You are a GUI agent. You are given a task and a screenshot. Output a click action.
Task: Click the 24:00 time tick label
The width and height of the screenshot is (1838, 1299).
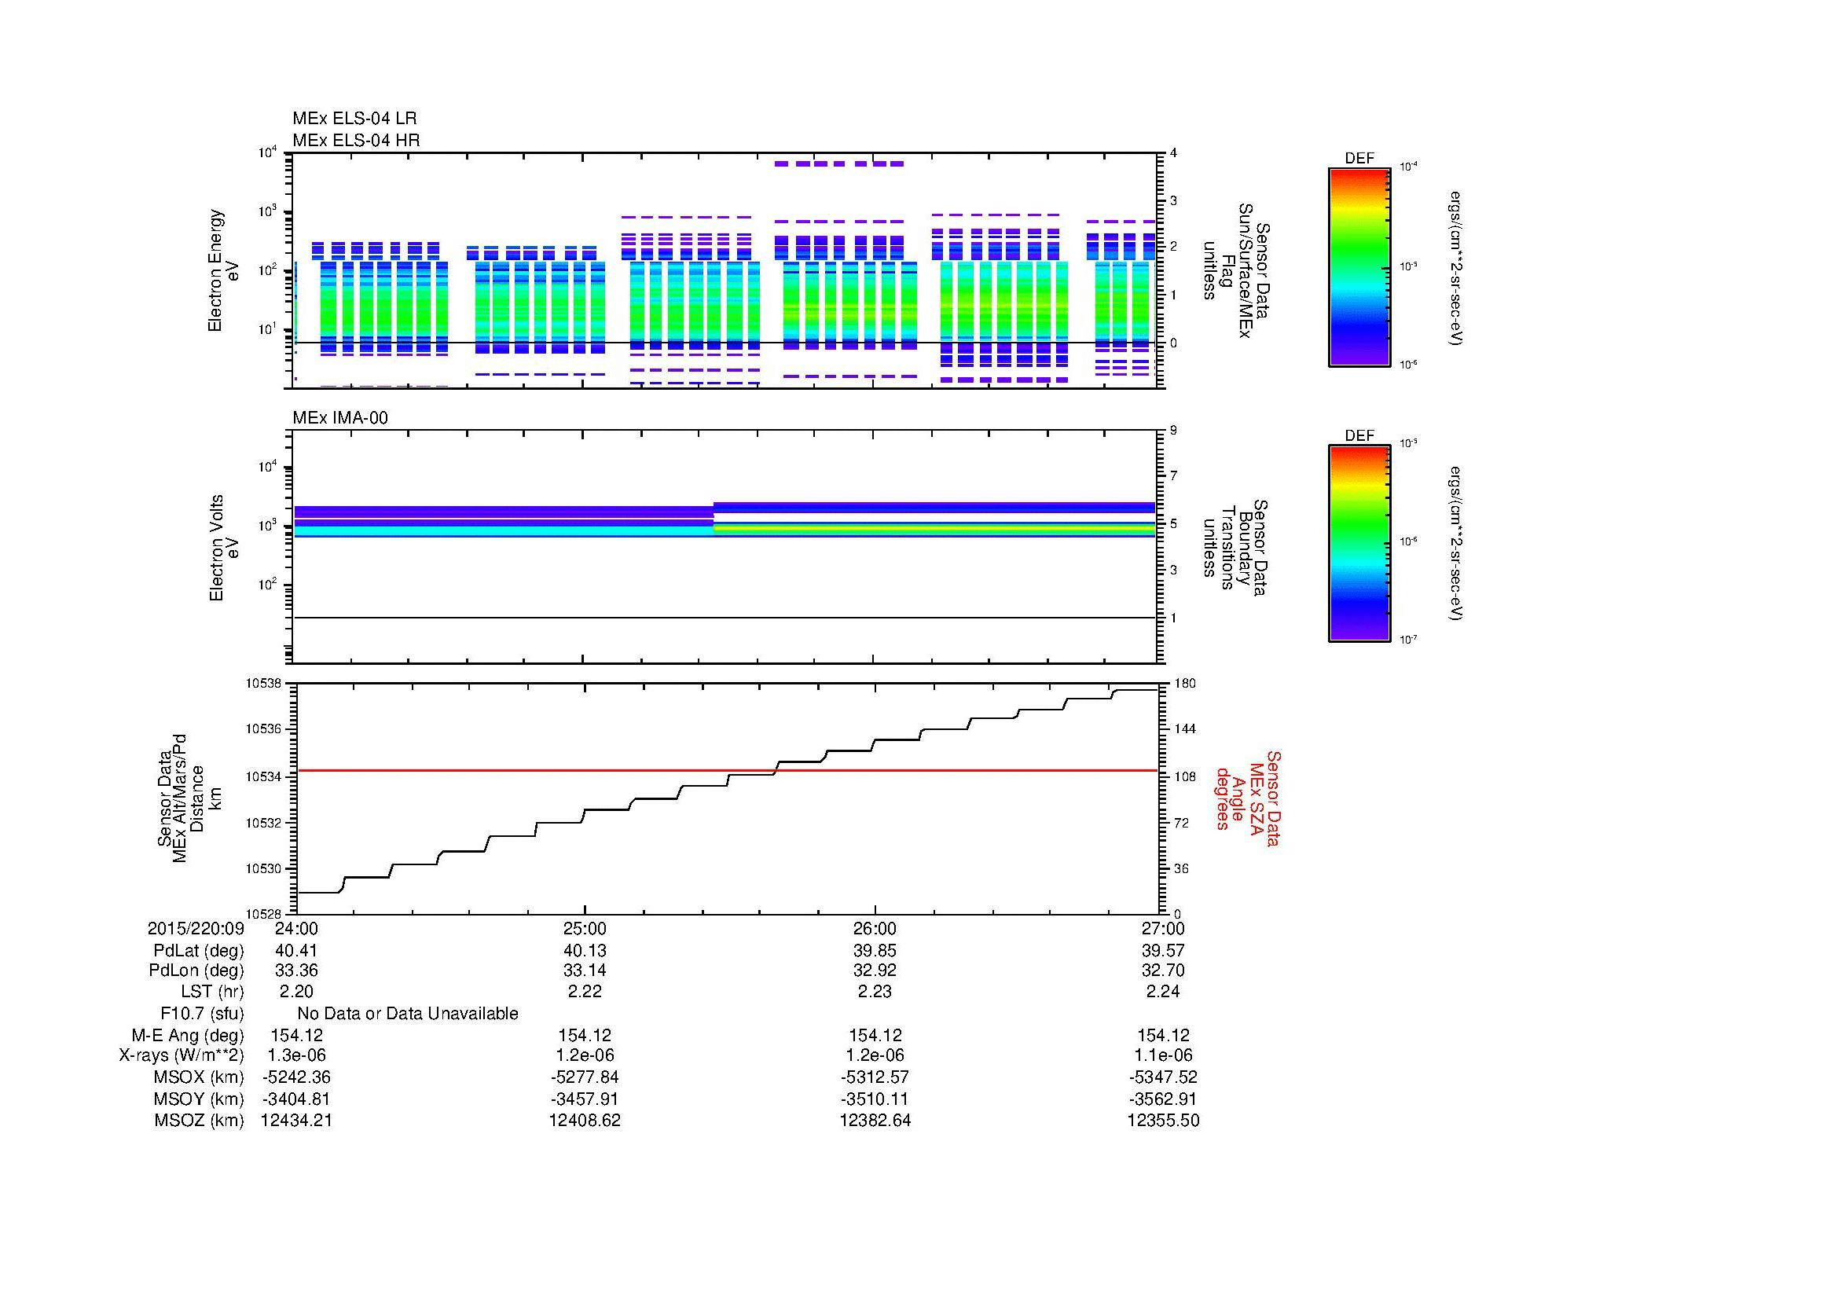(x=296, y=928)
